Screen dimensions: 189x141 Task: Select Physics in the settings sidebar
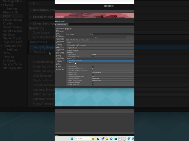click(58, 43)
